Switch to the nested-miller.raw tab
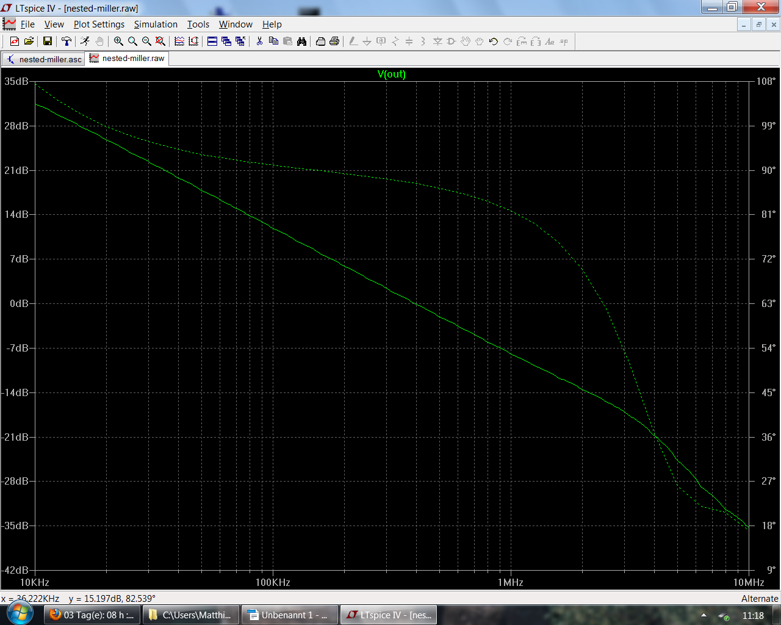 click(127, 59)
